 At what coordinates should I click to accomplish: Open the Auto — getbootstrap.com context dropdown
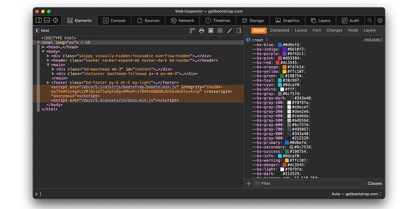coord(357,194)
